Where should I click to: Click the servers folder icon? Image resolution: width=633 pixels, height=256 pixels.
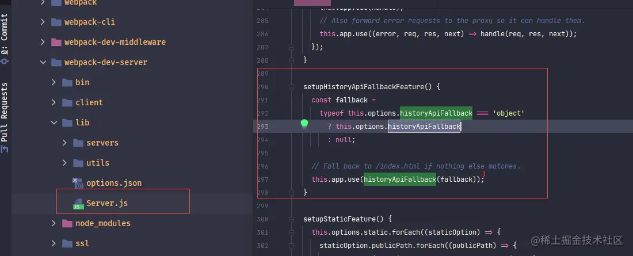point(78,143)
